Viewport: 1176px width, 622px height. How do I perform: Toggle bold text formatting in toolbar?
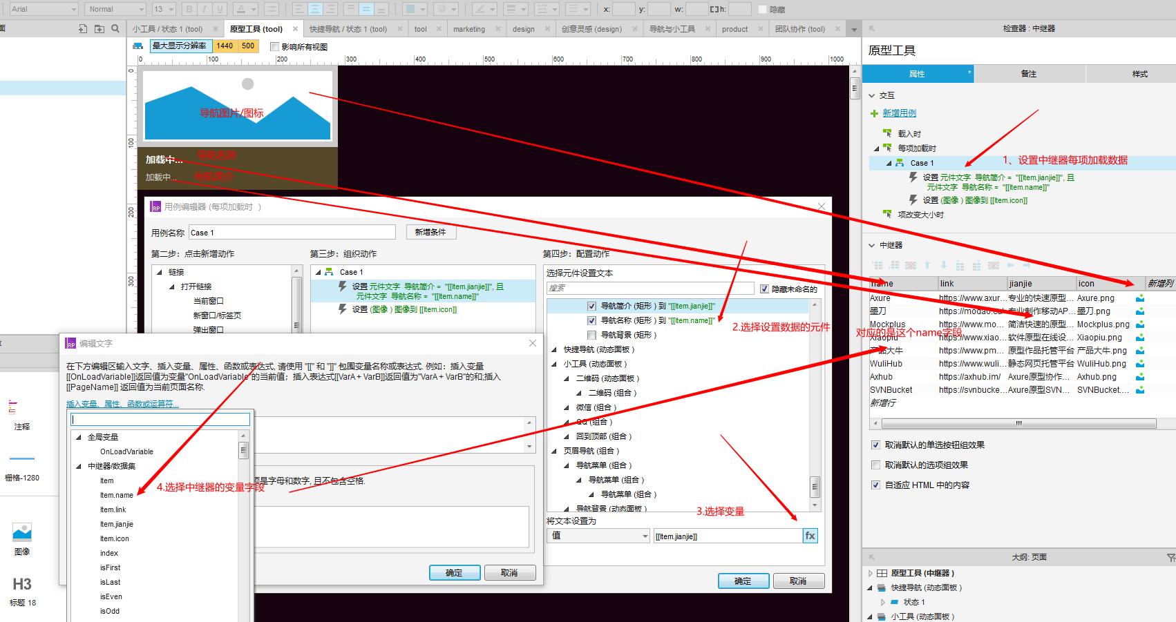click(x=189, y=9)
